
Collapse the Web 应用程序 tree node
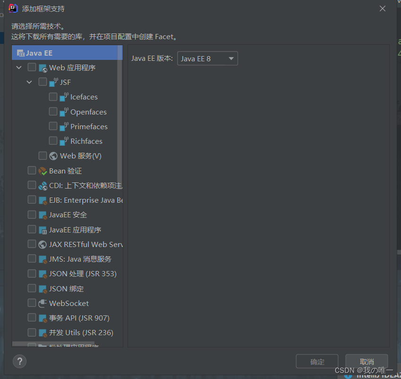pos(19,67)
